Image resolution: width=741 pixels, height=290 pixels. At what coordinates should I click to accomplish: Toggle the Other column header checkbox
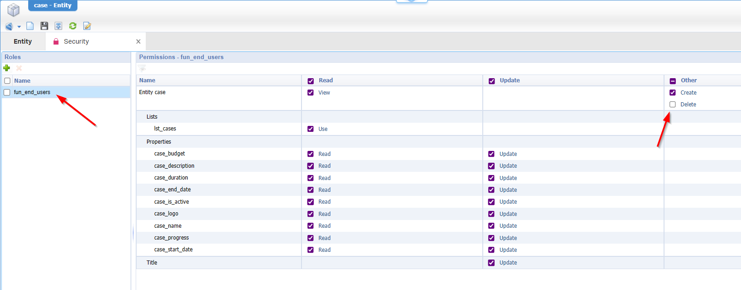pos(673,81)
